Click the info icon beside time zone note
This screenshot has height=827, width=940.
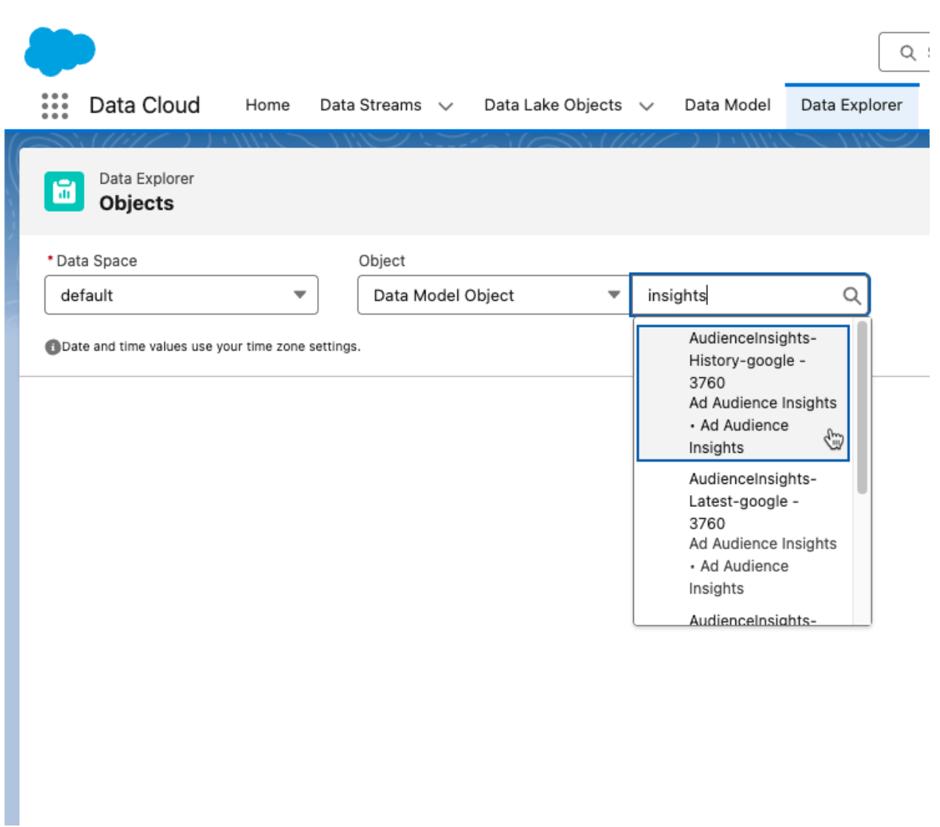[53, 347]
